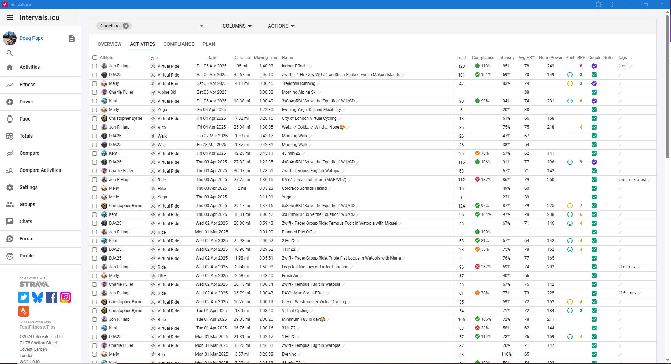
Task: Edit tags pencil next to #test
Action: [631, 66]
